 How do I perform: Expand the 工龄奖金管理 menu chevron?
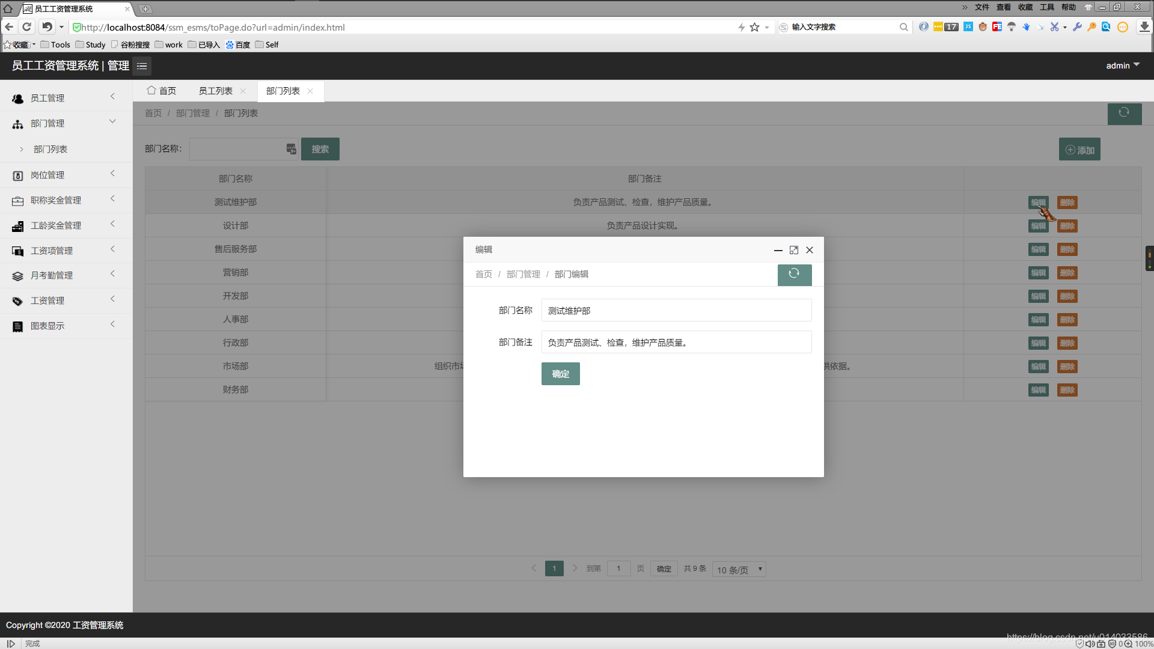112,224
